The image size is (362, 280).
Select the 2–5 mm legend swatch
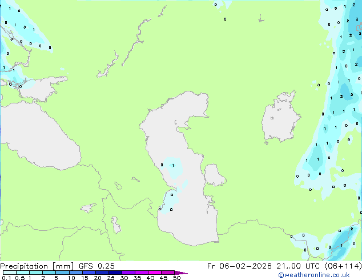coord(49,273)
